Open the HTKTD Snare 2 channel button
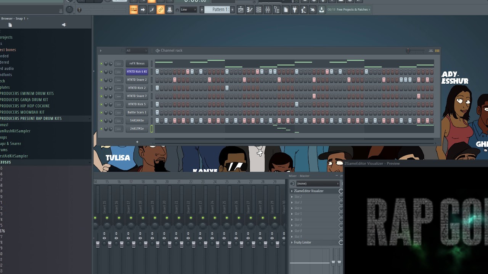This screenshot has height=274, width=488. coord(137,80)
